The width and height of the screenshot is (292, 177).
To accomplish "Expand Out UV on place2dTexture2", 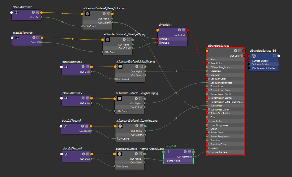I will pyautogui.click(x=39, y=17).
